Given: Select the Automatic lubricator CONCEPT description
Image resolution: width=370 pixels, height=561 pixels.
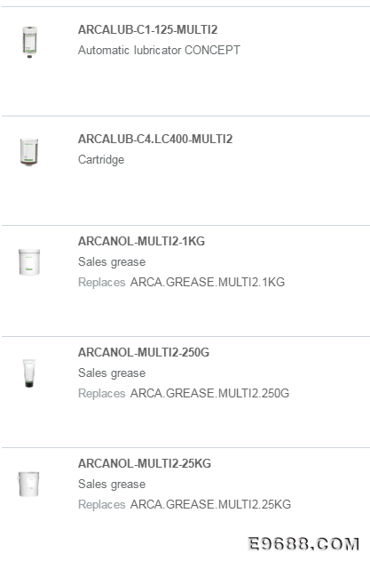Looking at the screenshot, I should point(159,50).
